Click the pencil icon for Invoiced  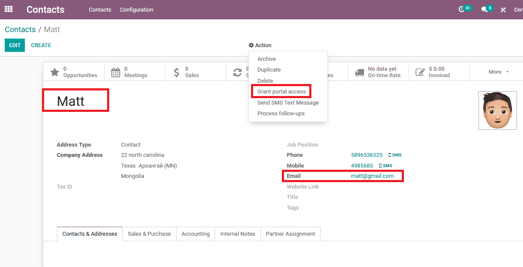point(420,72)
